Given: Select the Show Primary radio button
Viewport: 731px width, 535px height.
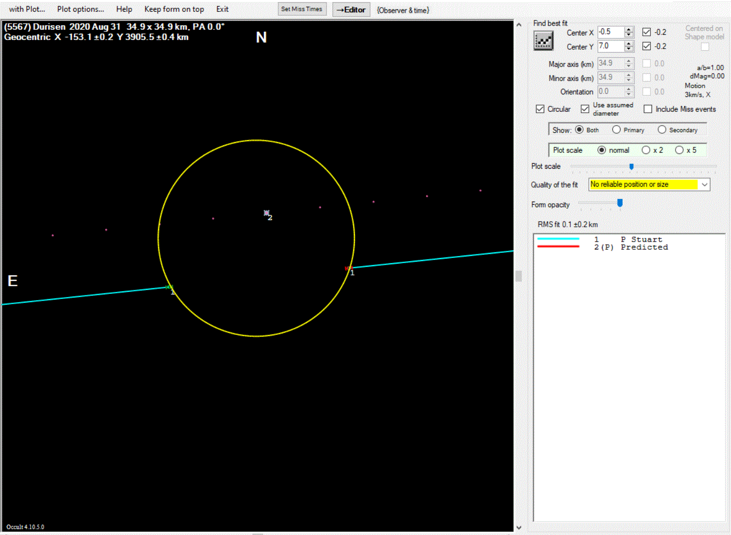Looking at the screenshot, I should (x=617, y=130).
